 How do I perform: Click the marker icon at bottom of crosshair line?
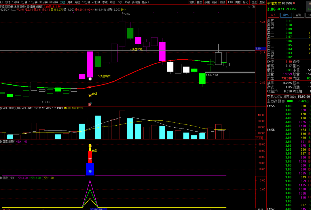(90, 104)
